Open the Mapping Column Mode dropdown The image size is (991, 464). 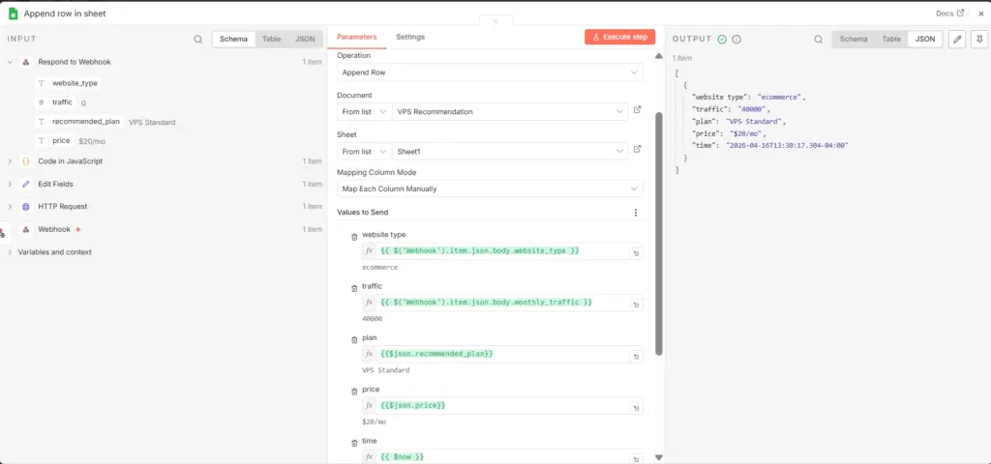point(490,188)
